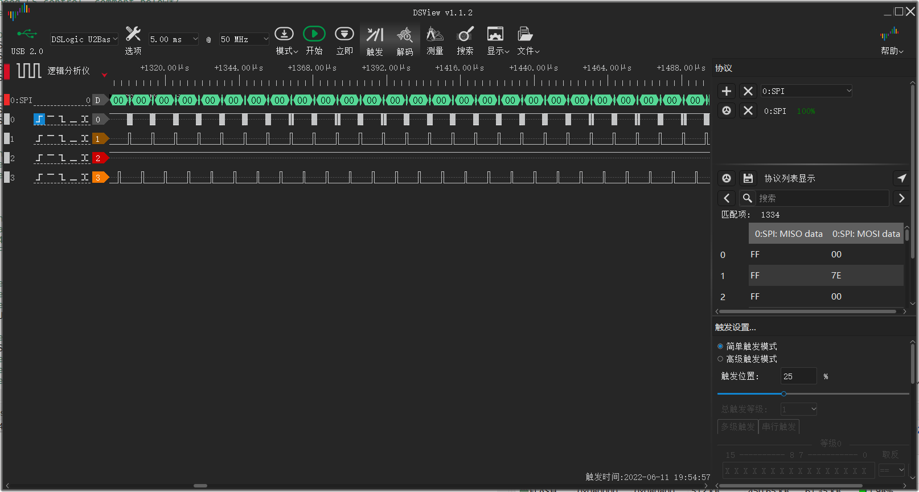Expand the 文件 file menu
Viewport: 919px width, 492px height.
point(528,40)
